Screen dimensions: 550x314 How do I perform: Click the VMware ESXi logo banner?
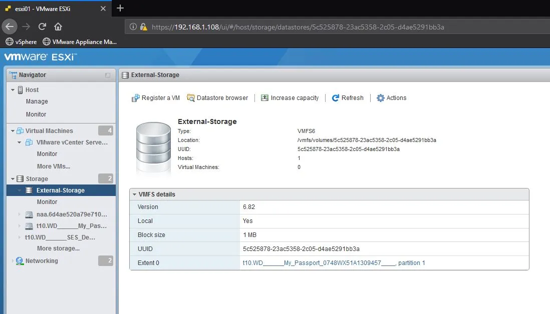(38, 57)
